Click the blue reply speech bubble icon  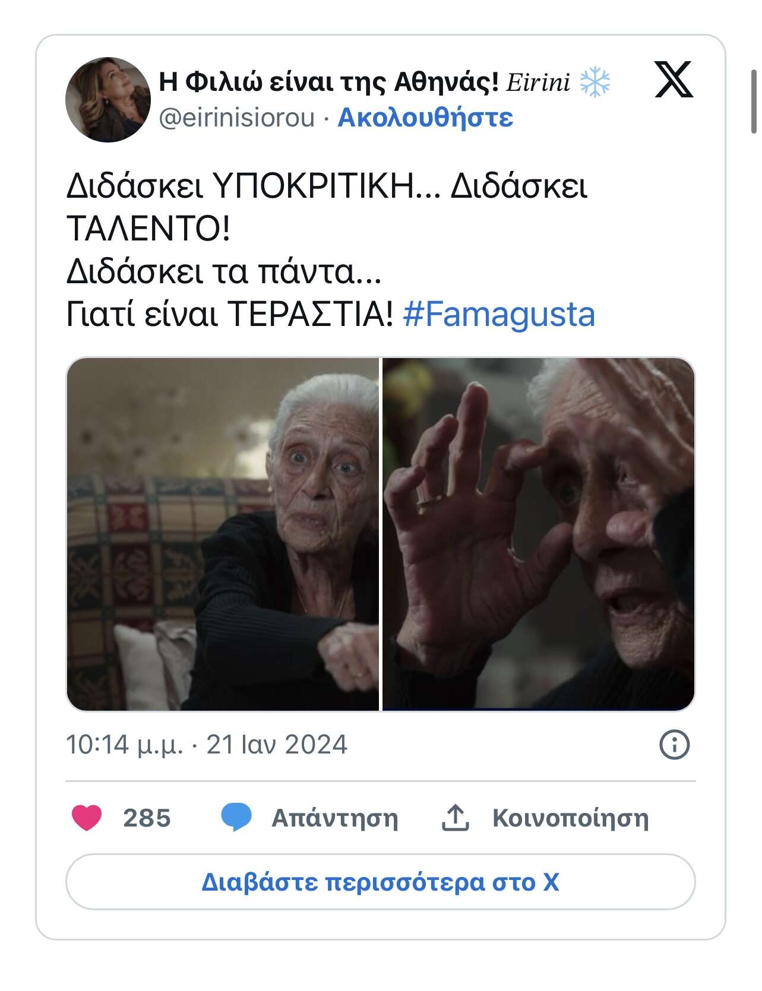[x=236, y=818]
